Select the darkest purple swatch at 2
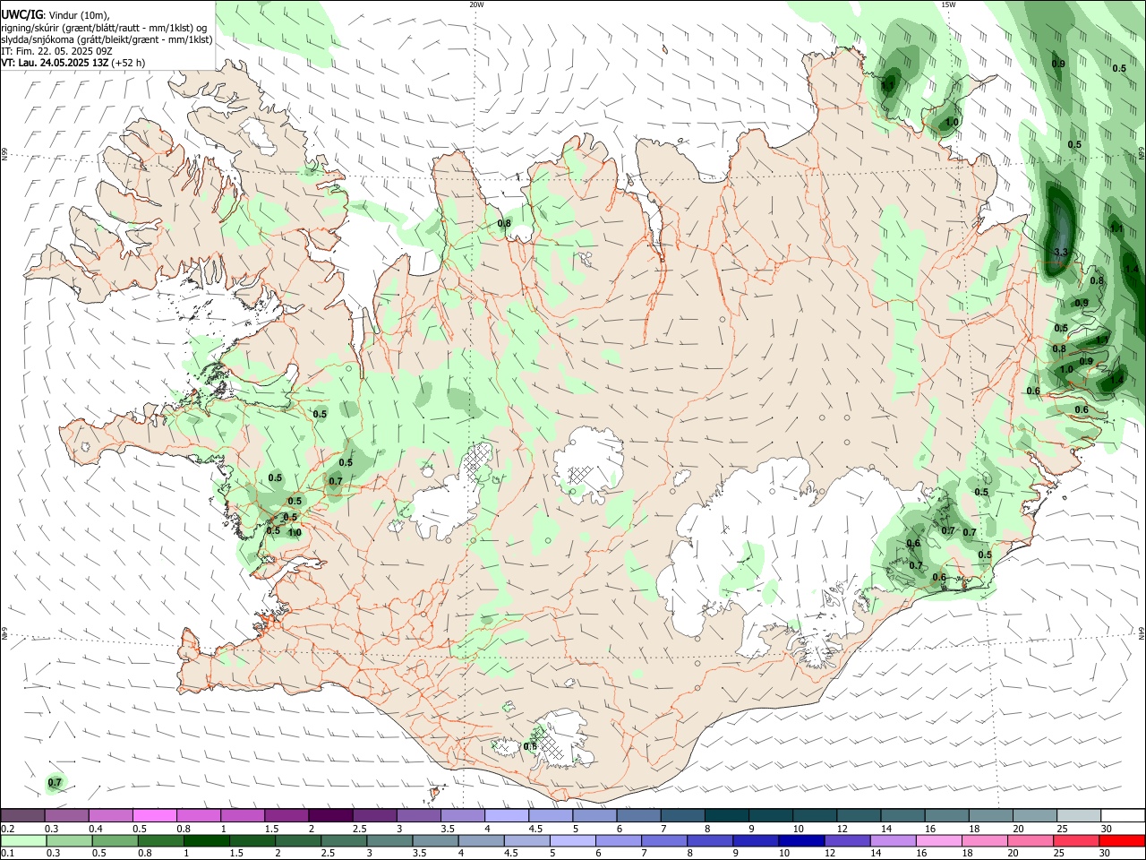The width and height of the screenshot is (1146, 860). [x=330, y=815]
